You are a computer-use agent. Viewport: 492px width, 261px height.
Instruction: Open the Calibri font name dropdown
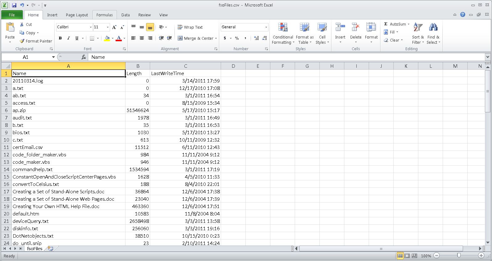coord(91,27)
